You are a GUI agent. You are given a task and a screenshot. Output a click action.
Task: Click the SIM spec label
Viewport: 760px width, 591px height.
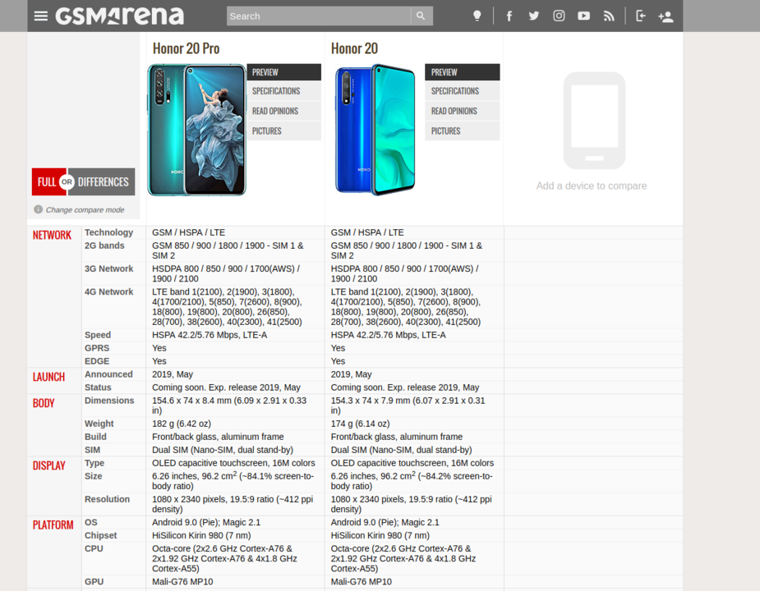coord(92,450)
